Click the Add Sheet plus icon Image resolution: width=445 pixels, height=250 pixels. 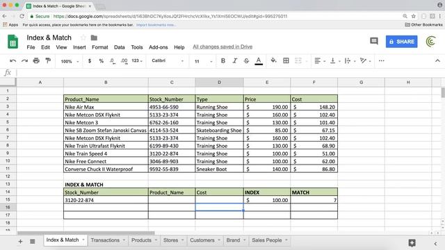click(20, 242)
